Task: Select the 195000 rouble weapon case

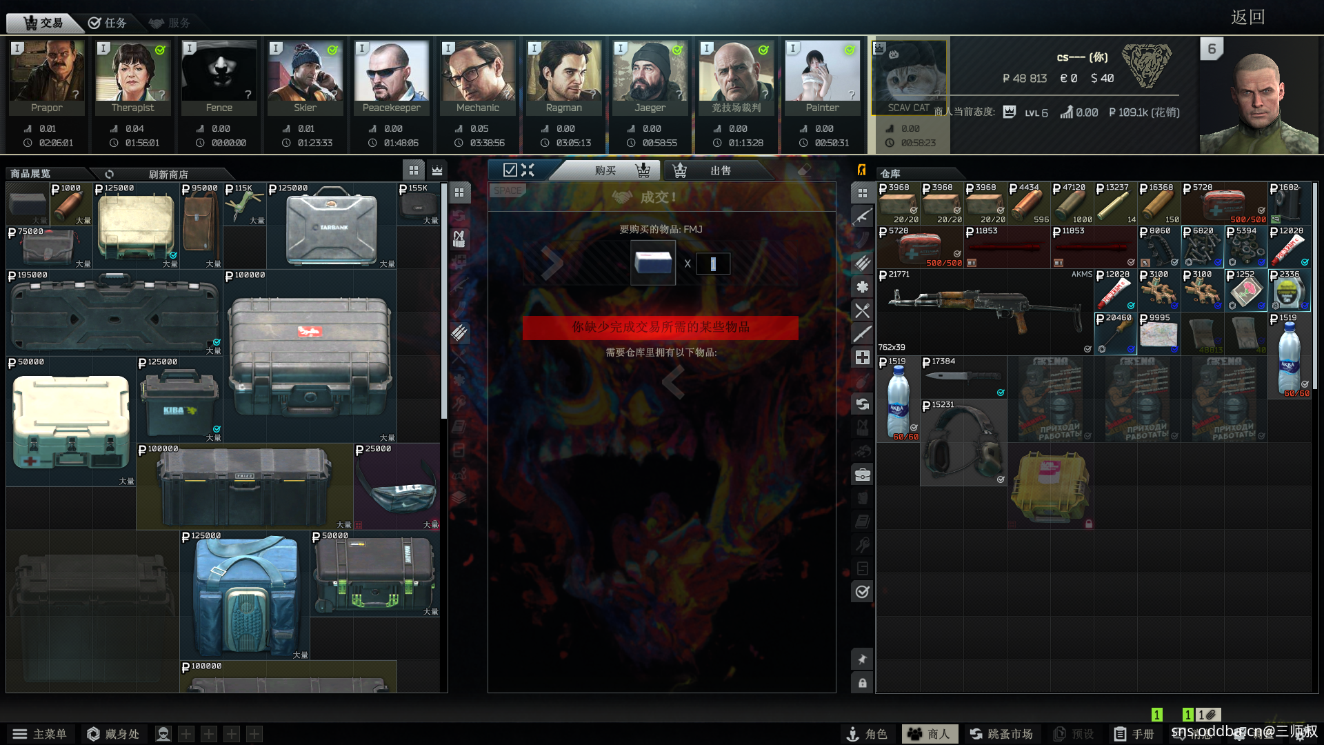Action: 114,313
